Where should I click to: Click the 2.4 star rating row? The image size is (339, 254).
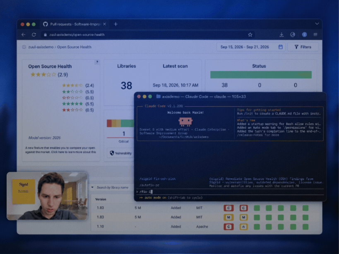coord(78,85)
